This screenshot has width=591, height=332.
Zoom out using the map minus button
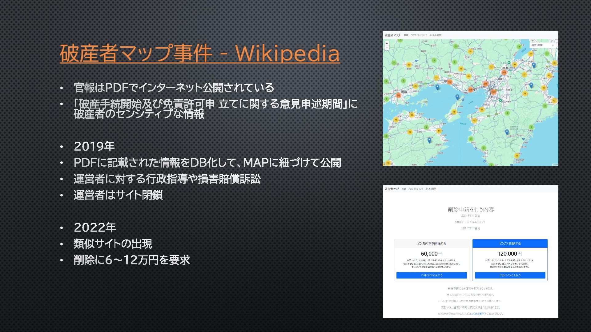pos(387,48)
